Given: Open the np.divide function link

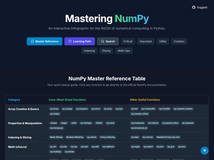Looking at the screenshot, I should 69,152.
